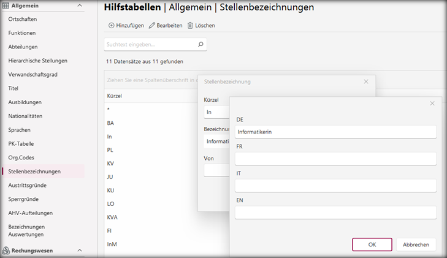Click the Bearbeiten pencil icon

[152, 26]
